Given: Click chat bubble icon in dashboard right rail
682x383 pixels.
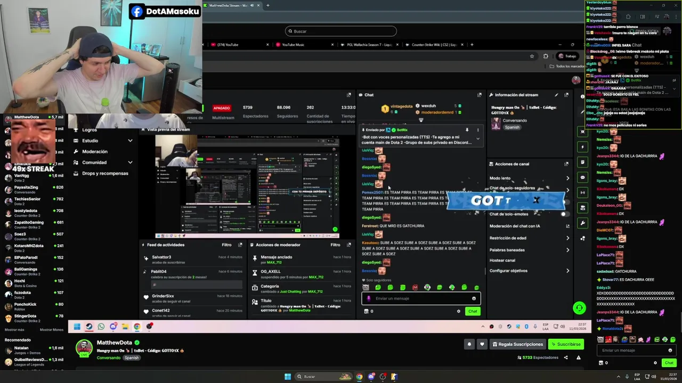Looking at the screenshot, I should pos(582,177).
